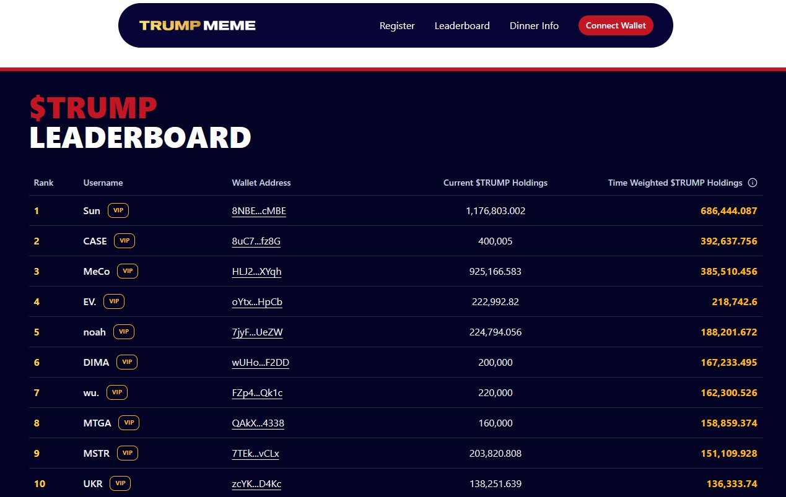786x497 pixels.
Task: Visit wallet link 7TEk...vCLx
Action: (255, 453)
